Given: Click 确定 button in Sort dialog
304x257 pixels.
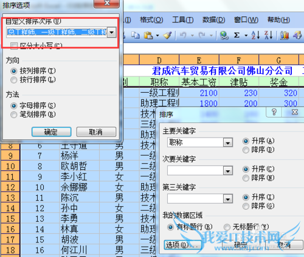Looking at the screenshot, I should click(241, 245).
